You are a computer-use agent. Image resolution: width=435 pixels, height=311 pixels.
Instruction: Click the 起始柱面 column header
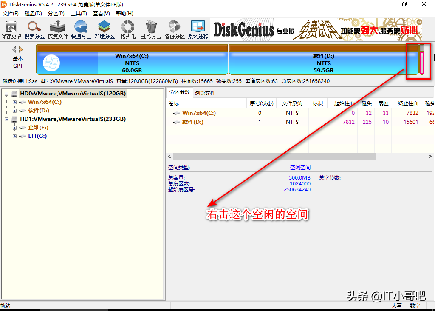tap(343, 103)
